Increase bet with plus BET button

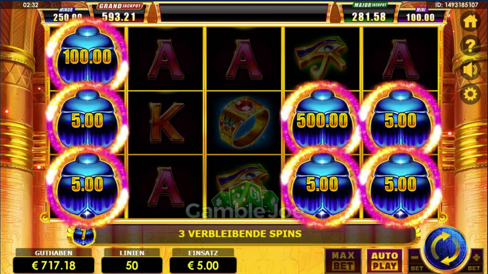tap(474, 261)
